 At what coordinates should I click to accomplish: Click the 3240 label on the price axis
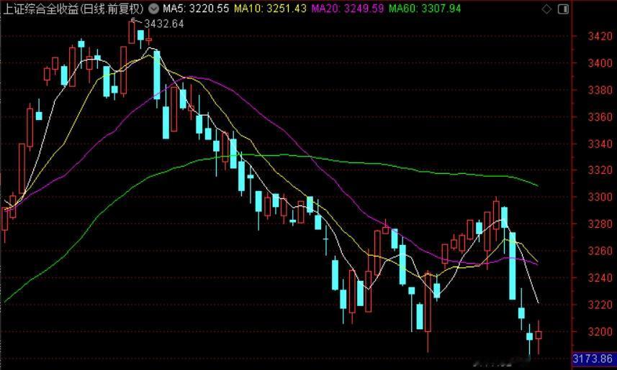[600, 278]
